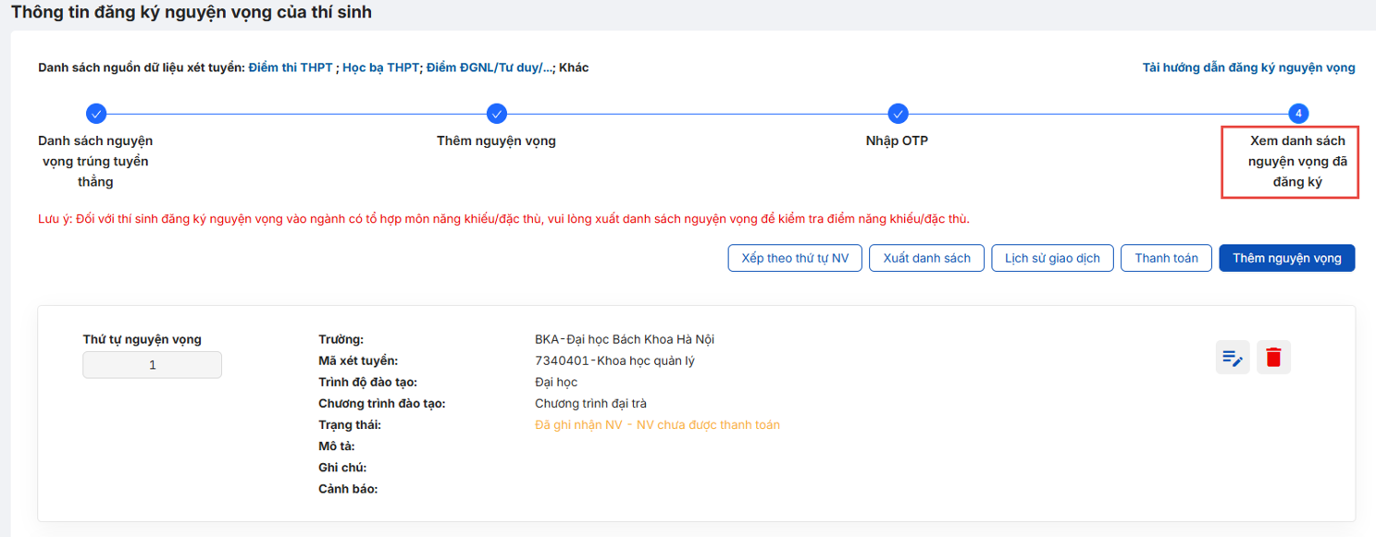Select the Thêm nguyện vọng step label
This screenshot has width=1376, height=537.
(x=497, y=141)
